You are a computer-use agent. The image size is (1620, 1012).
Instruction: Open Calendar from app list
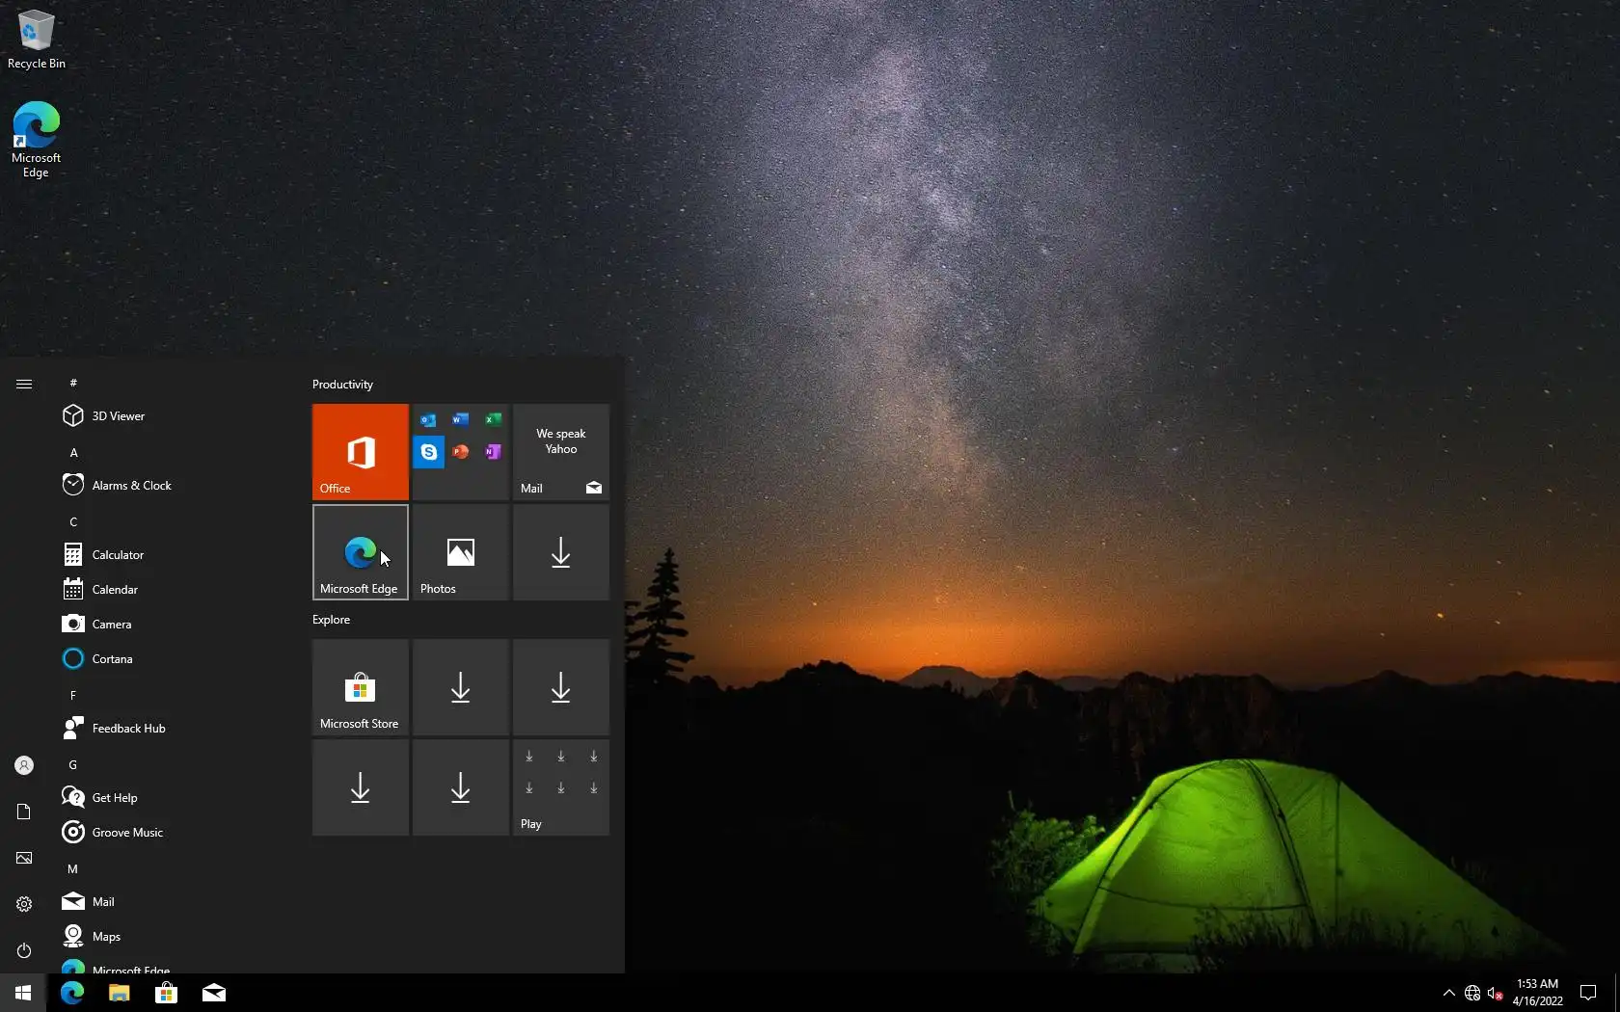pos(174,589)
